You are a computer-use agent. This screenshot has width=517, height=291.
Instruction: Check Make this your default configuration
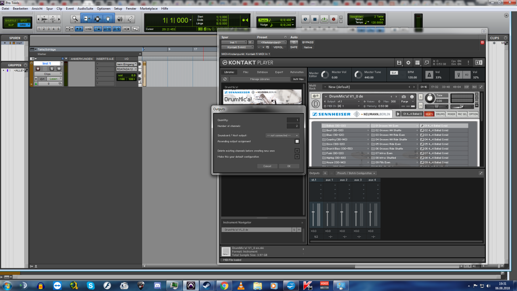(297, 157)
